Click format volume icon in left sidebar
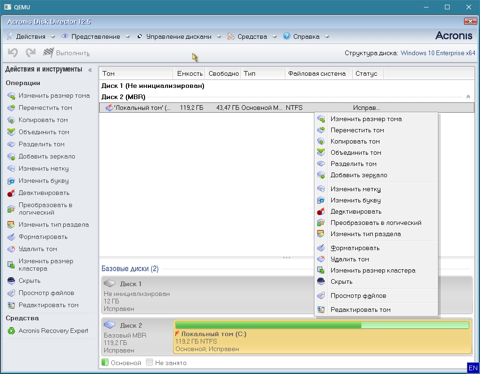This screenshot has width=480, height=374. tap(11, 237)
